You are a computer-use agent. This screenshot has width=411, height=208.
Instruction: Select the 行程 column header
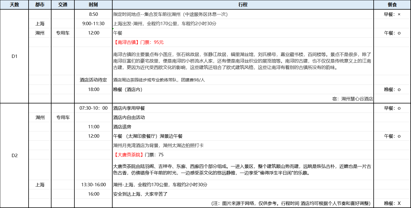tap(243, 5)
